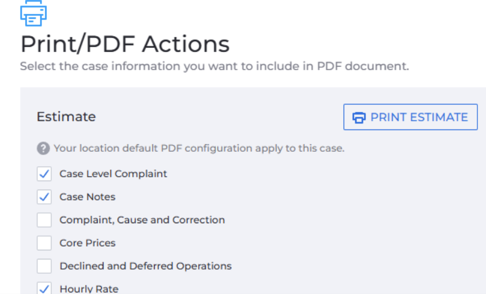The image size is (486, 294).
Task: Click the Estimate section heading
Action: tap(66, 117)
